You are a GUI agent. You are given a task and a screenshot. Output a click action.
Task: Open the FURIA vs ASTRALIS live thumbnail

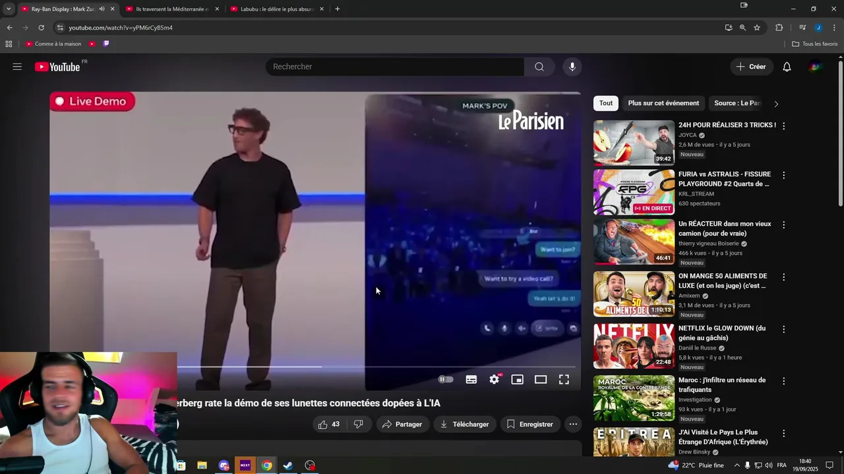(634, 192)
